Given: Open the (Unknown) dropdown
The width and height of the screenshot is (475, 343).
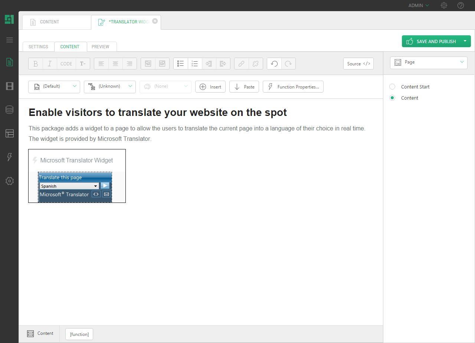Looking at the screenshot, I should (x=110, y=87).
